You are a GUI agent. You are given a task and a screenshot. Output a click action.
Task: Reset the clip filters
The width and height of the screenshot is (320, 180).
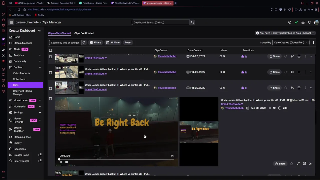click(128, 42)
